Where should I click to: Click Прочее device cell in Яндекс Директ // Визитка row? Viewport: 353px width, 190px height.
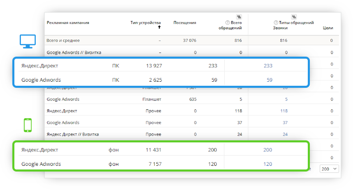click(x=153, y=134)
